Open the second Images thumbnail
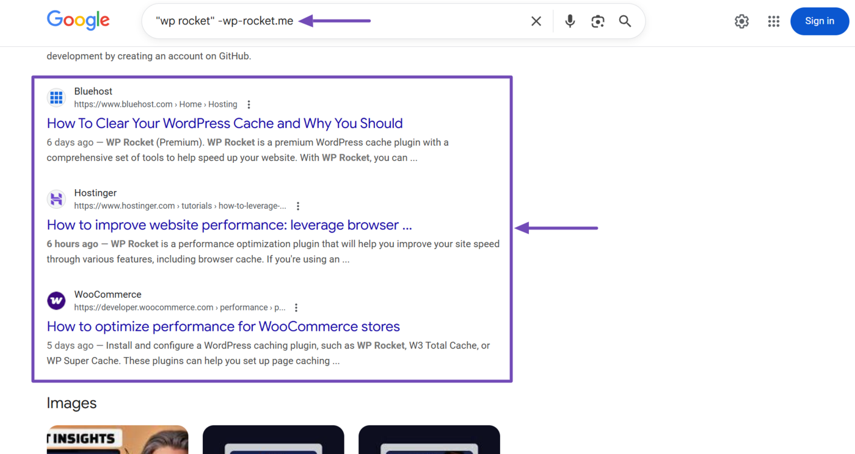The width and height of the screenshot is (855, 454). (273, 439)
